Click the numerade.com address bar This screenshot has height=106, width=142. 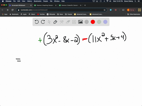[x=62, y=10]
